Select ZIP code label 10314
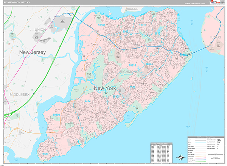This screenshot has width=227, height=166. coord(132,65)
